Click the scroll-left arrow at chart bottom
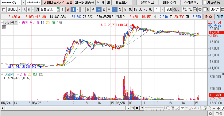The height and width of the screenshot is (116, 224). [x=2, y=108]
